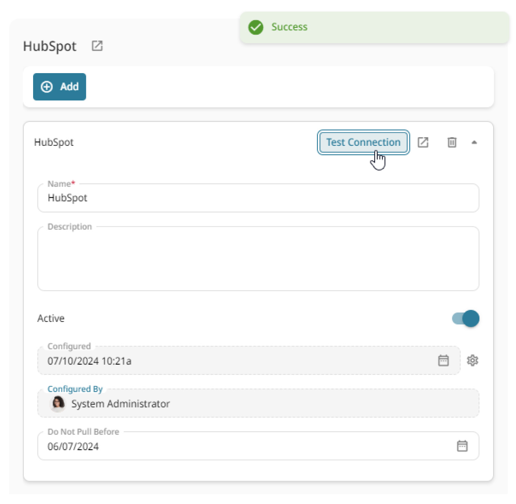
Task: Open the settings gear beside Configured field
Action: click(473, 360)
